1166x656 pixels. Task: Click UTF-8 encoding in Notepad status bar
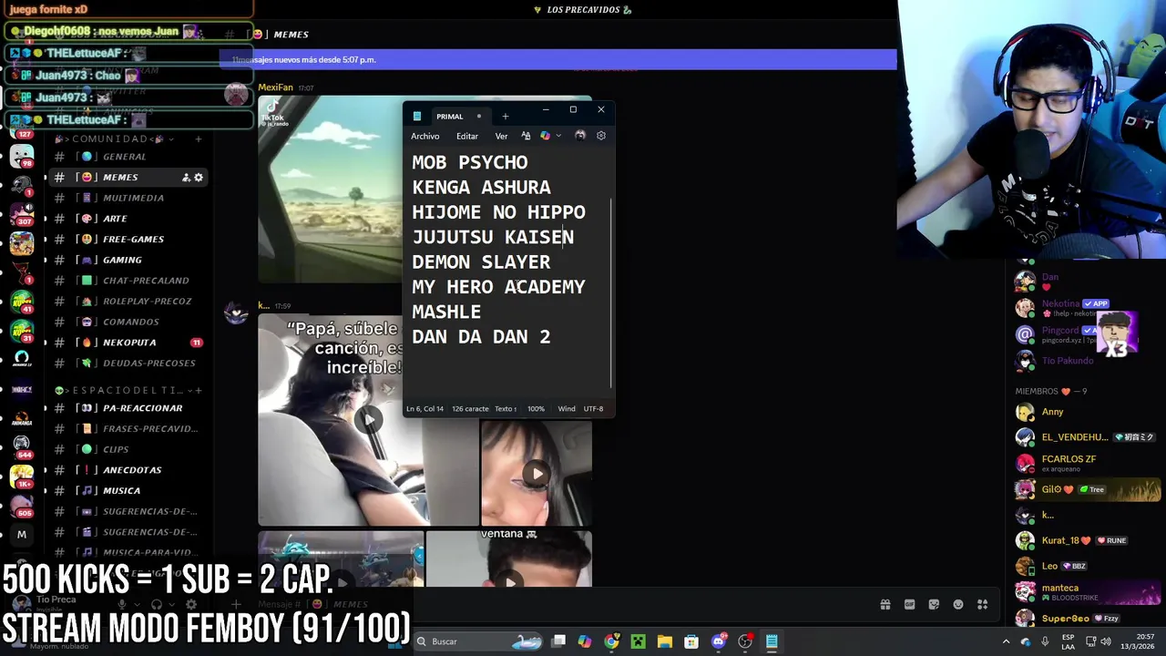pyautogui.click(x=593, y=409)
